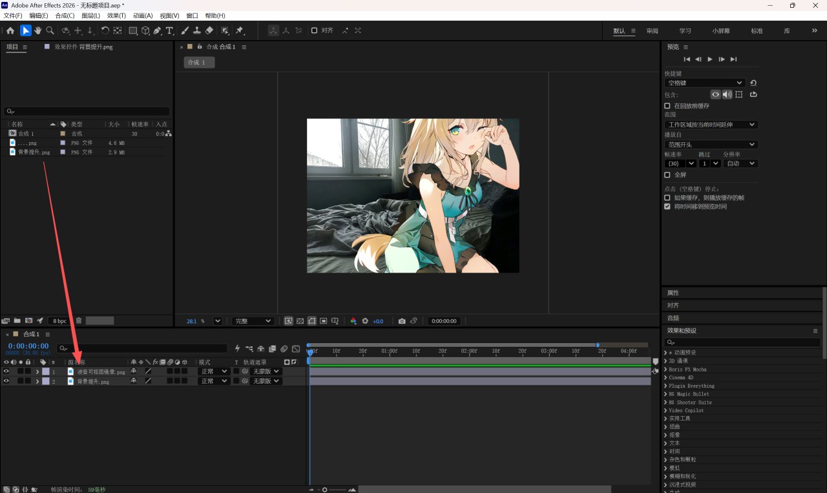Screen dimensions: 827x493
Task: Toggle mask and shape path visibility icon
Action: point(312,321)
